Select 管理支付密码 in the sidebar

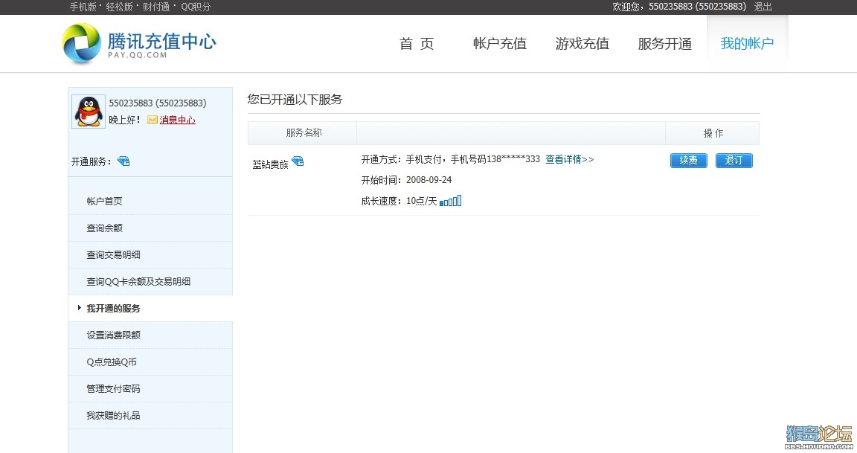pos(150,388)
